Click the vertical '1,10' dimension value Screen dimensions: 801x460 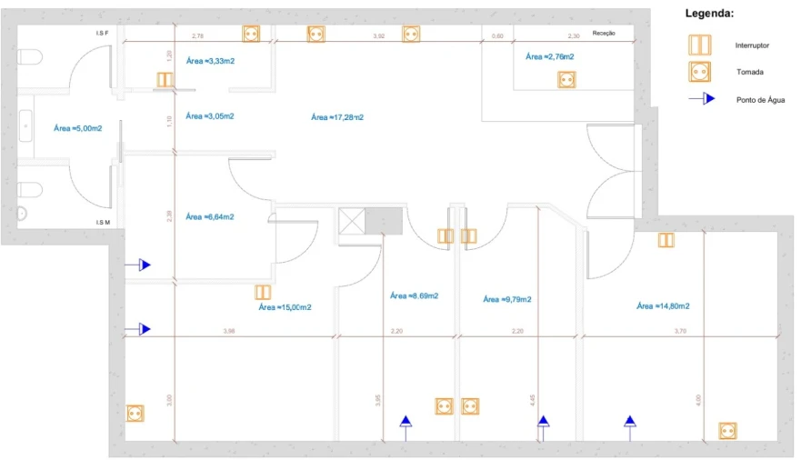pos(170,121)
